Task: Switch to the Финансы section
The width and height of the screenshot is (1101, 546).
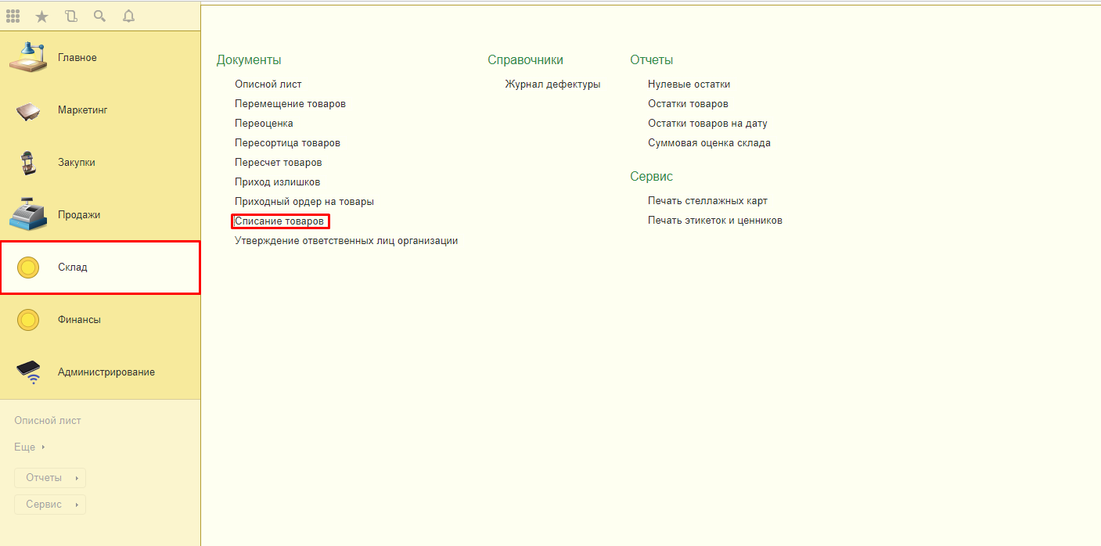Action: coord(79,320)
